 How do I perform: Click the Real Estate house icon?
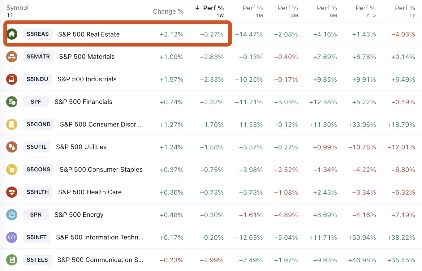(12, 34)
